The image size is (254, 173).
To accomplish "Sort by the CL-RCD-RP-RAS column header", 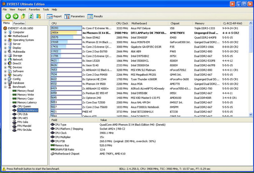I will (232, 23).
